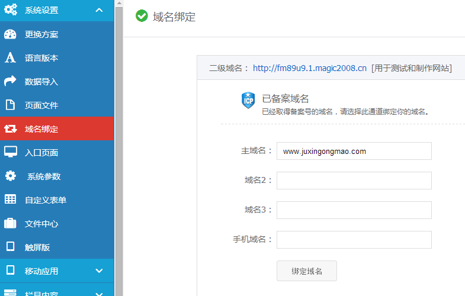Click the 主域名 input field
Viewport: 465px width, 296px height.
[354, 151]
